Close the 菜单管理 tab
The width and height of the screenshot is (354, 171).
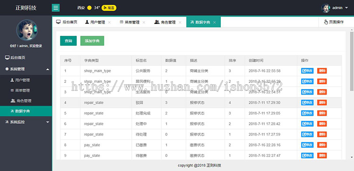(x=144, y=22)
